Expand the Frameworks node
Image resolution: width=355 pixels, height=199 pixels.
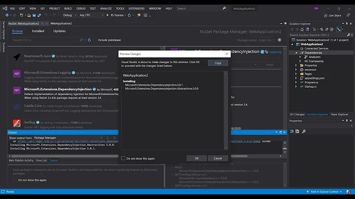tap(300, 61)
